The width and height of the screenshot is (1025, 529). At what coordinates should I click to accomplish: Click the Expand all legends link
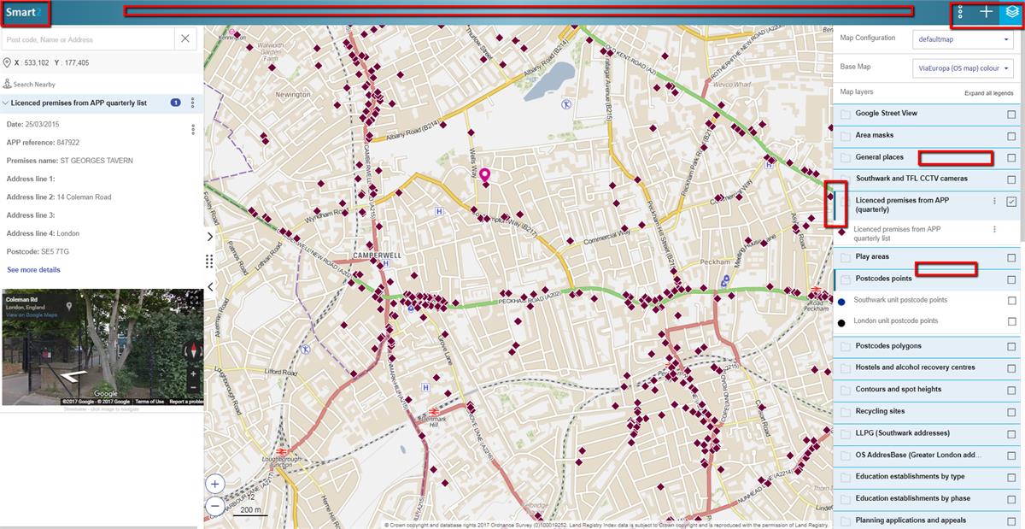tap(989, 92)
